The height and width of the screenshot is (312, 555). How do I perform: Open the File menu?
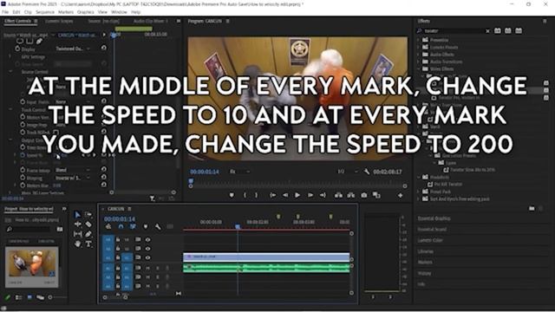(5, 12)
